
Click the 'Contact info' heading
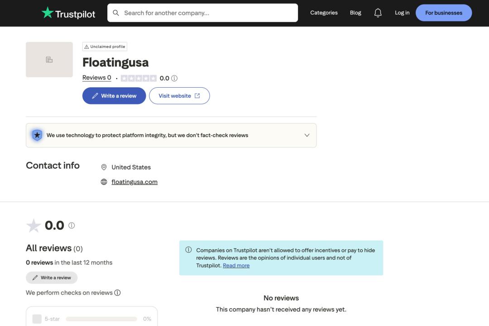pyautogui.click(x=53, y=165)
